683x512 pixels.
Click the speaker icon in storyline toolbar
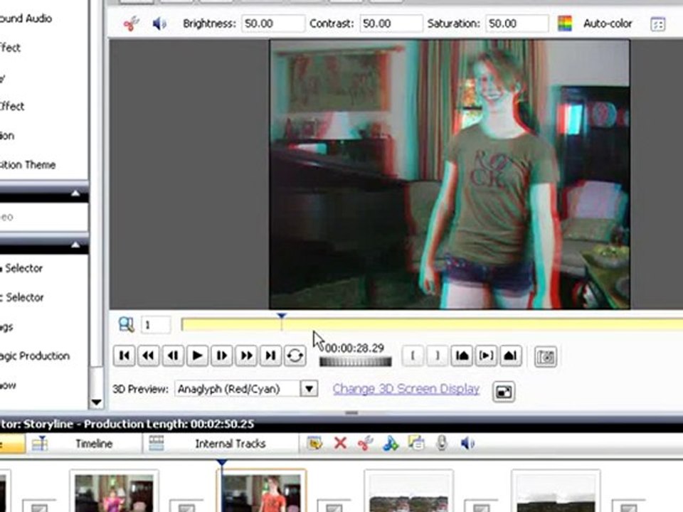pos(467,443)
